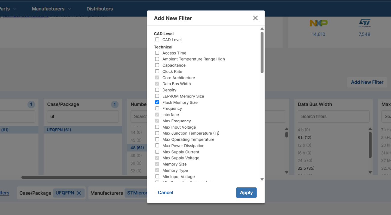The height and width of the screenshot is (215, 391).
Task: Uncheck Flash Memory Size
Action: pyautogui.click(x=157, y=102)
